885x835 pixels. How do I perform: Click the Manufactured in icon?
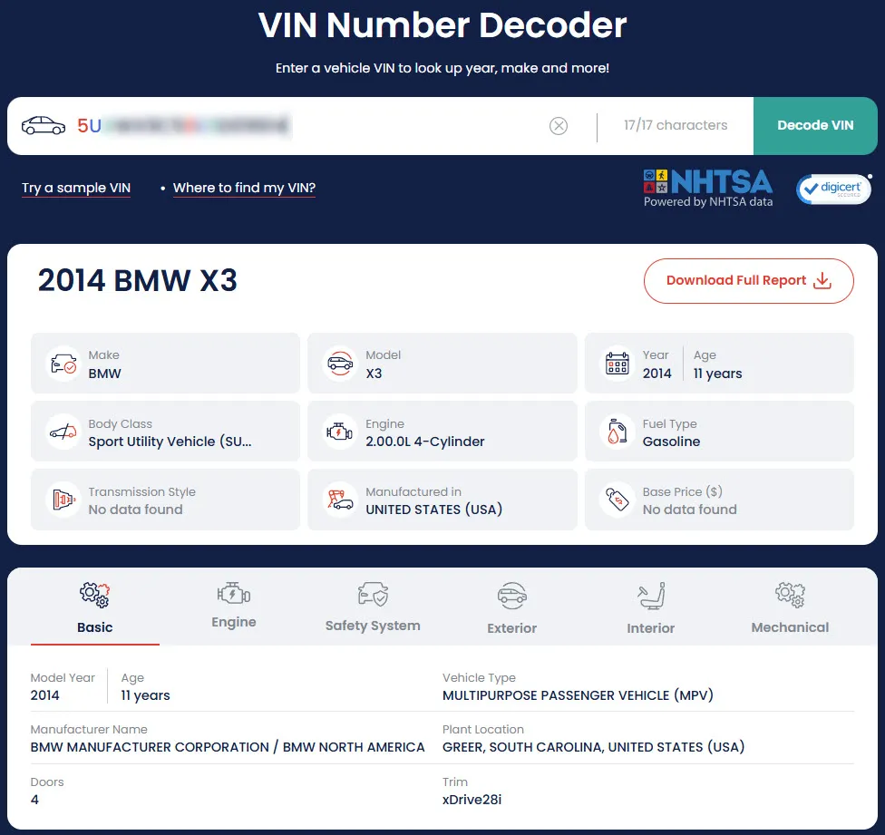pos(340,500)
